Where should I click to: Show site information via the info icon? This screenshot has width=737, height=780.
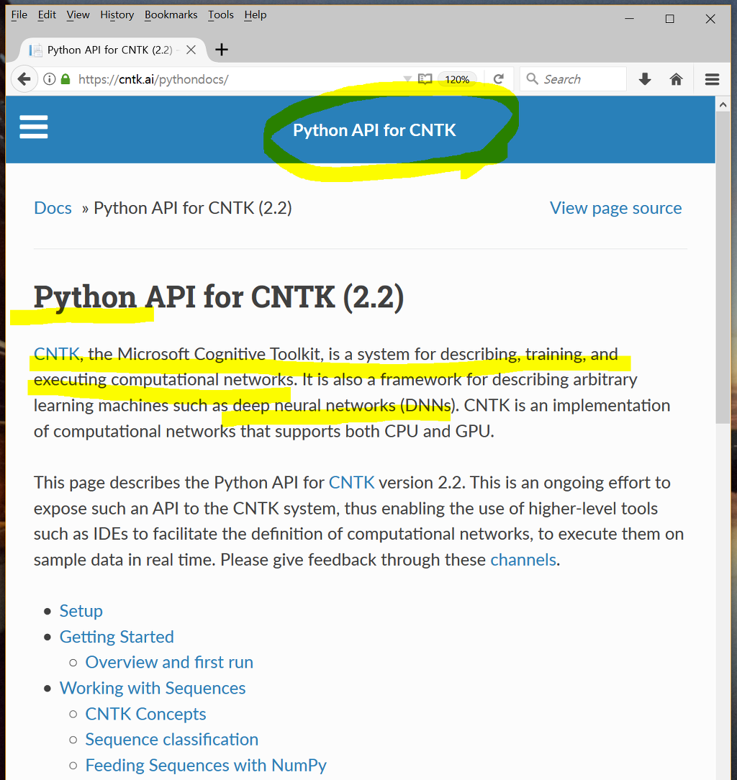(49, 79)
